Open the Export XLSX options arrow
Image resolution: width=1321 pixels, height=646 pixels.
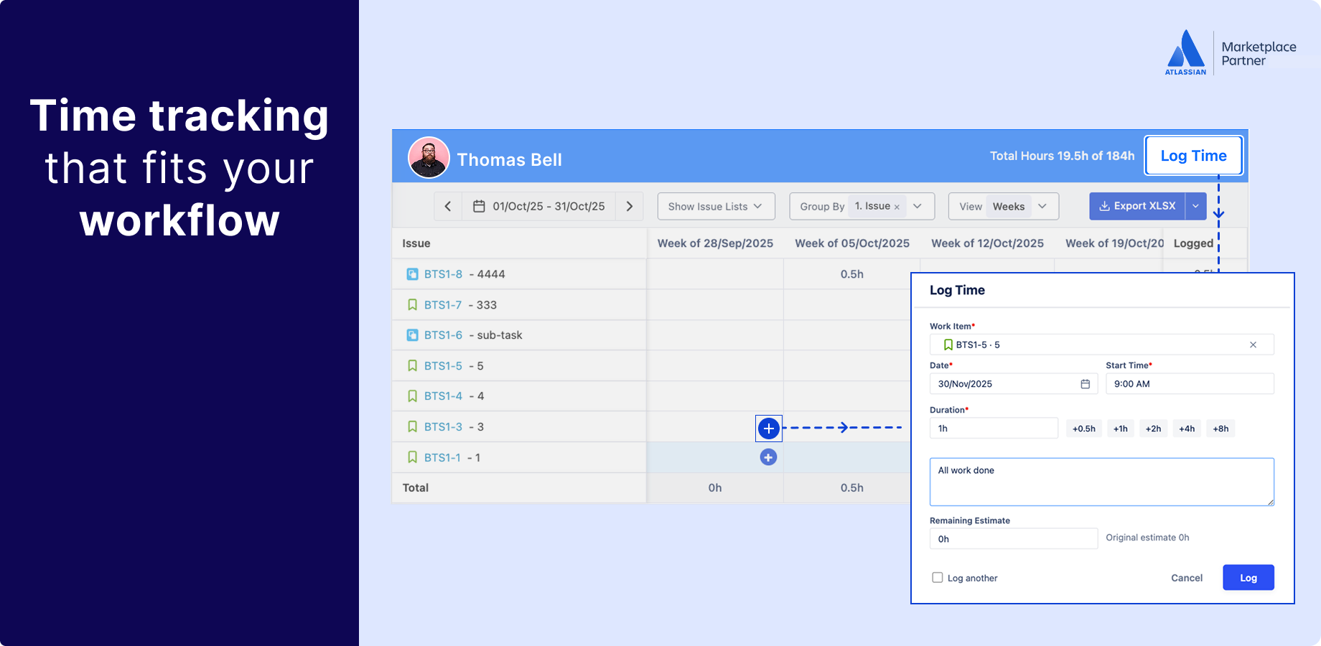(x=1195, y=206)
